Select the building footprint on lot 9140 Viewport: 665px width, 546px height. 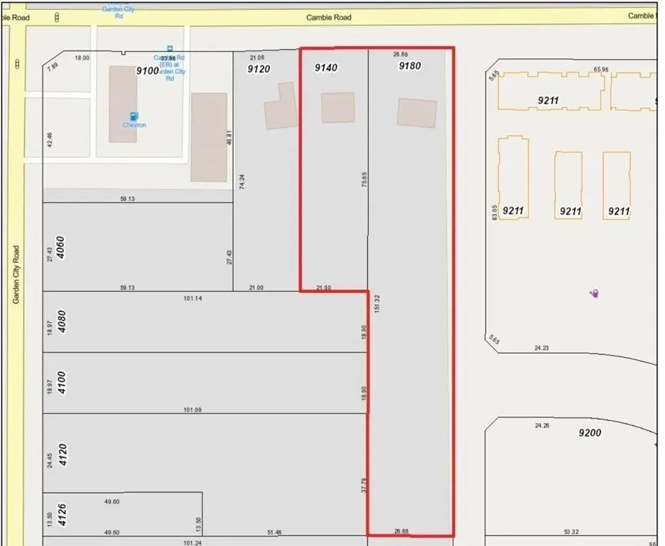point(337,108)
